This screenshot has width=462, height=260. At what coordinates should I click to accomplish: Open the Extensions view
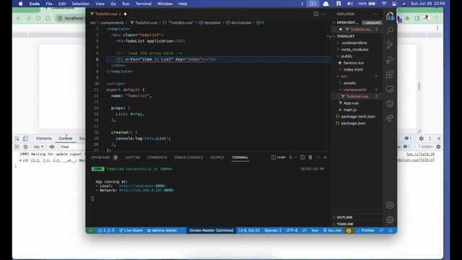[x=390, y=74]
